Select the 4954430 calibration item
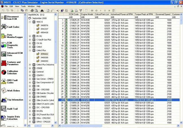 (x=44, y=32)
